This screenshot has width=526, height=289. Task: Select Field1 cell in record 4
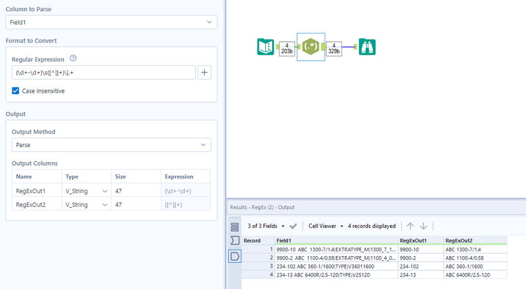point(337,275)
